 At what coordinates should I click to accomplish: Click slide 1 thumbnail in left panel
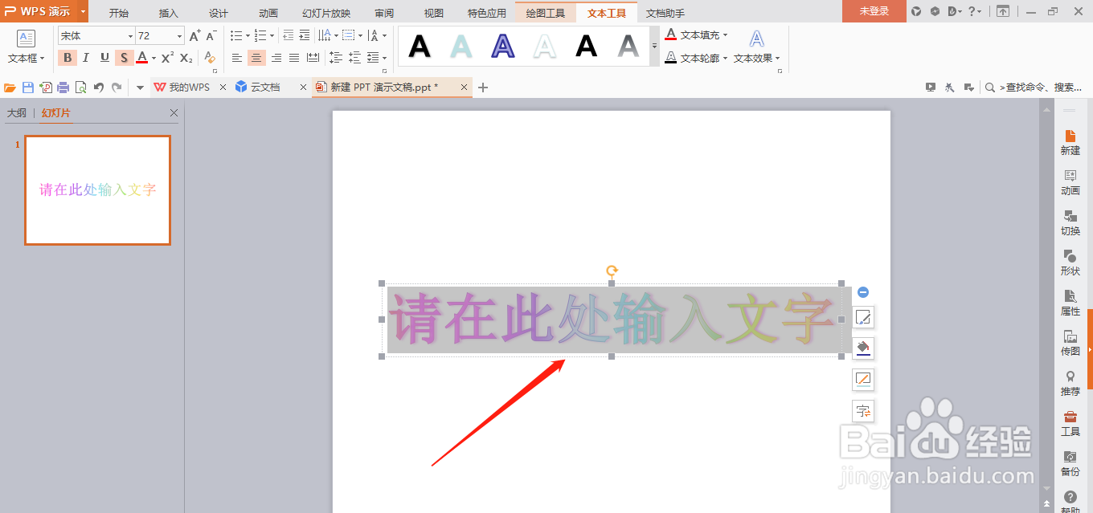[97, 190]
